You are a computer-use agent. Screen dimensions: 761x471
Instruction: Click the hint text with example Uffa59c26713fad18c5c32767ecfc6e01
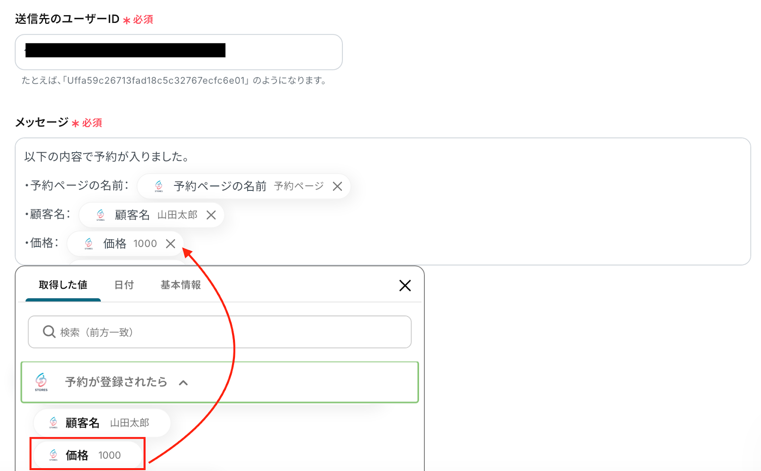[175, 80]
